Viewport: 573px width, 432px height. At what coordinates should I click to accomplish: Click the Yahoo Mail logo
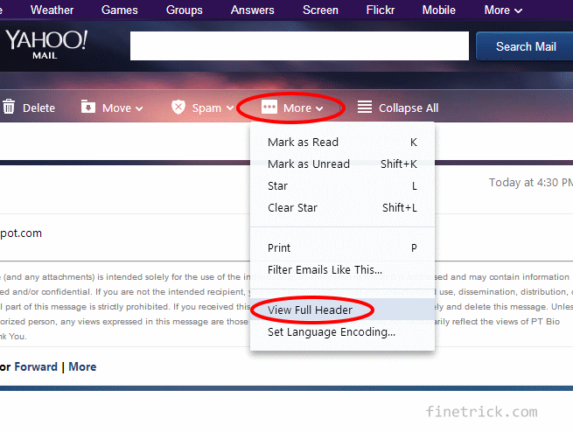tap(46, 45)
